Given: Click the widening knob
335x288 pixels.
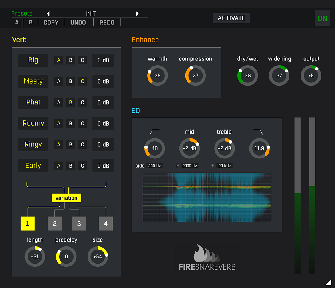Looking at the screenshot, I should pos(279,76).
